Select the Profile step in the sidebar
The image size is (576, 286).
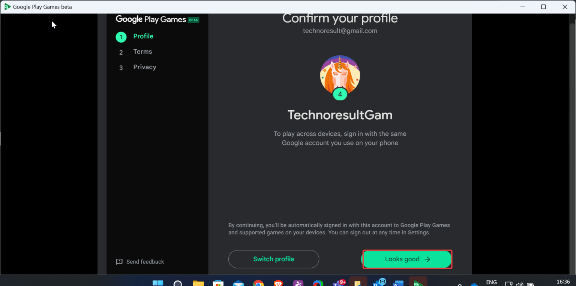[143, 36]
